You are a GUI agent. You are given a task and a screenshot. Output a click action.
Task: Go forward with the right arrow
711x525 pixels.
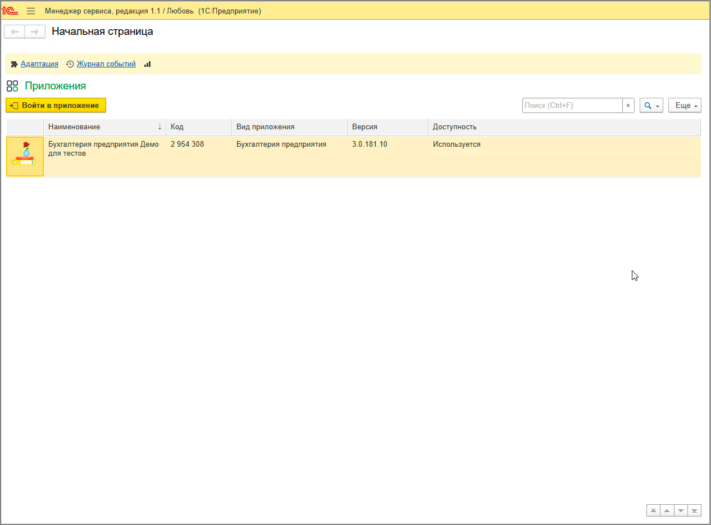coord(35,32)
